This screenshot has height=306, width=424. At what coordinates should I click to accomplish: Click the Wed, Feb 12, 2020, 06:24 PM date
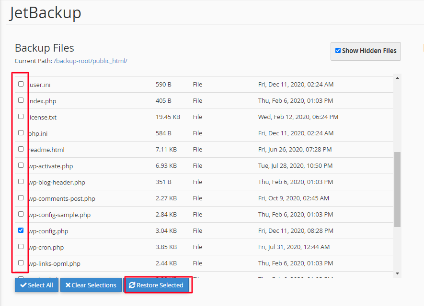click(298, 117)
